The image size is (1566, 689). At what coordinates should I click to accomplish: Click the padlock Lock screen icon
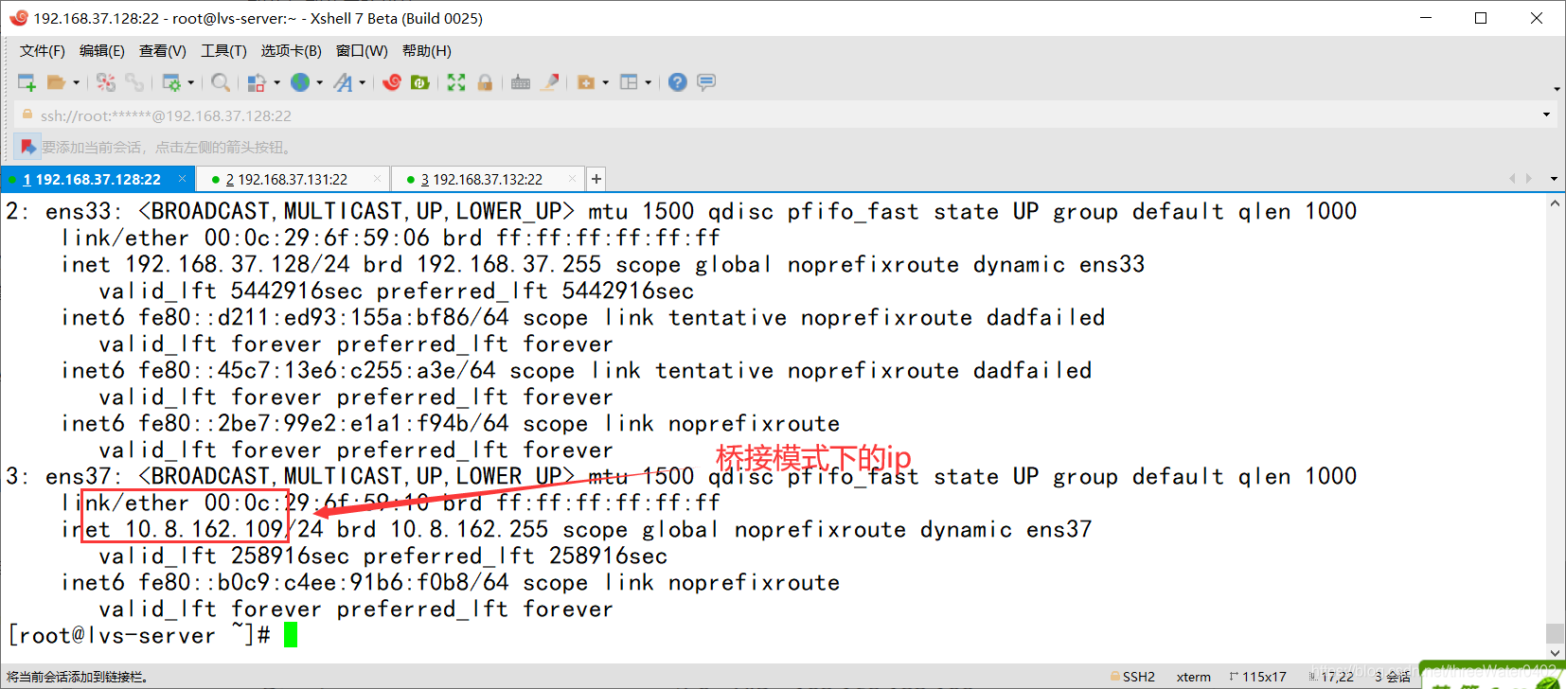[485, 82]
